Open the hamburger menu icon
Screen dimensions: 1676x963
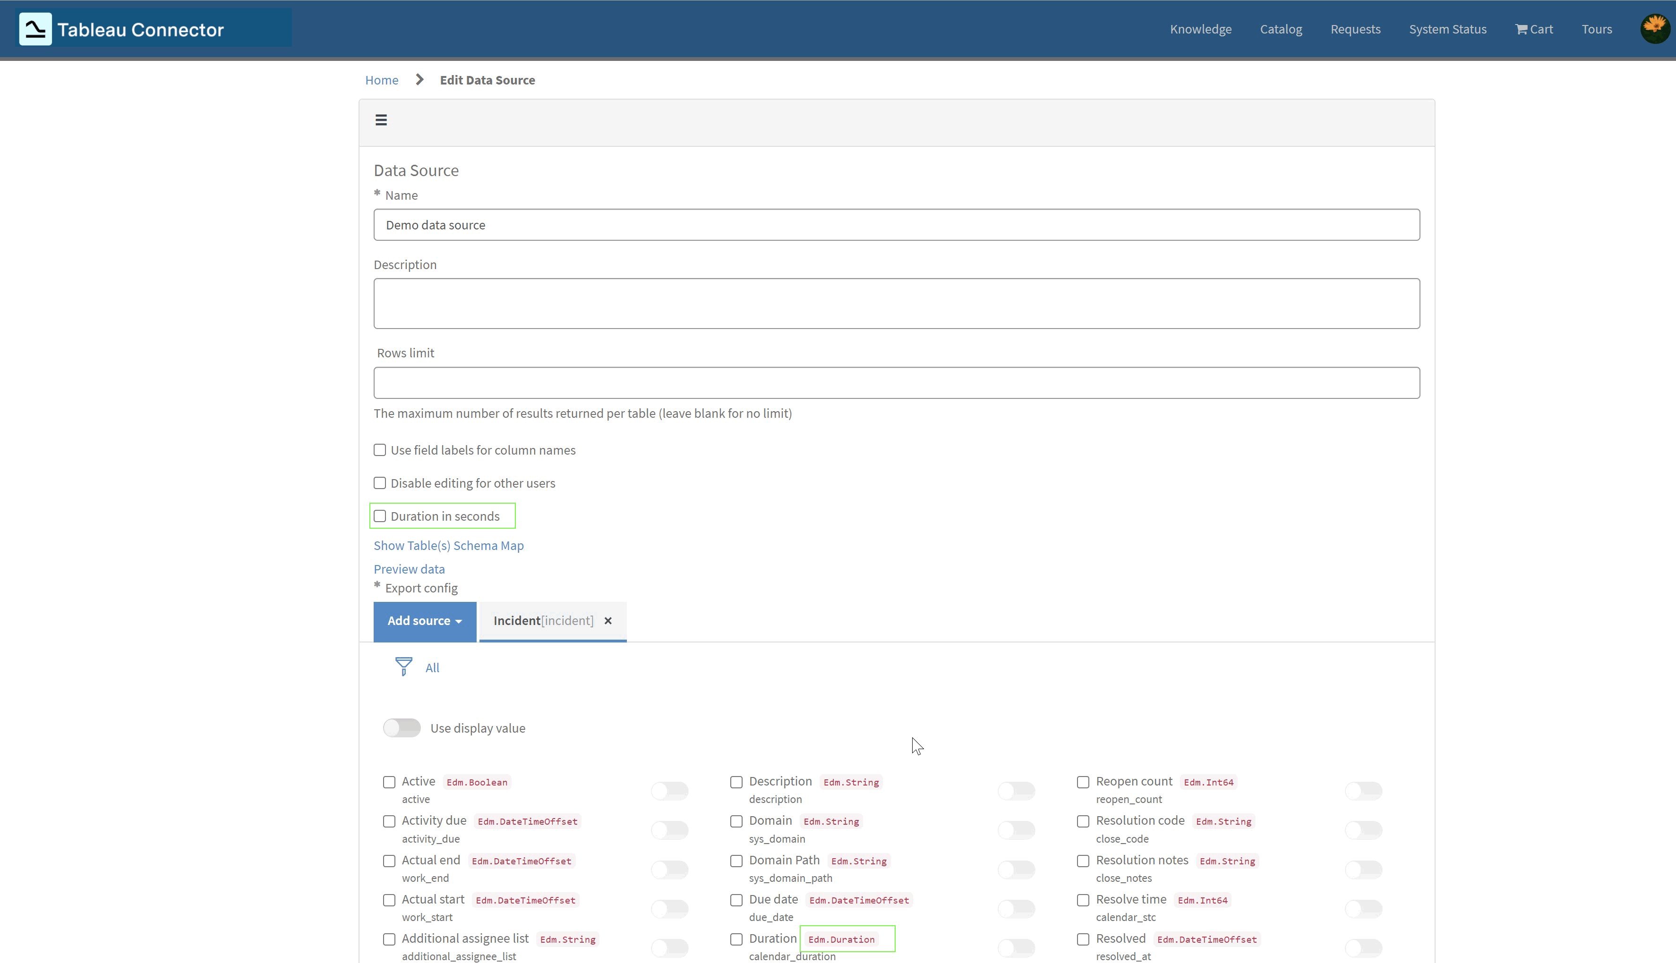[x=381, y=120]
